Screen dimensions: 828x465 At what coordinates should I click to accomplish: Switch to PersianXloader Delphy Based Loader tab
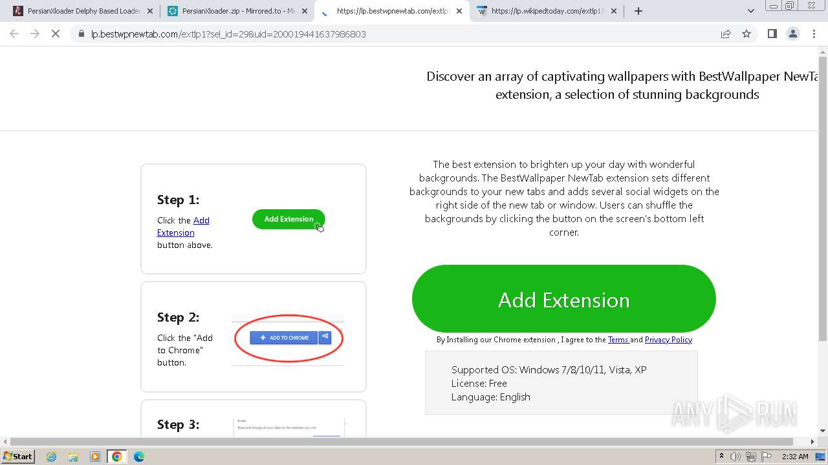pos(79,11)
